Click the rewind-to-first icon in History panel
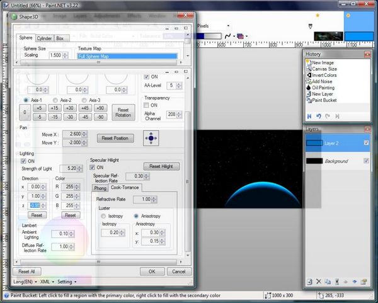Viewport: 378px width, 303px height. click(x=309, y=116)
